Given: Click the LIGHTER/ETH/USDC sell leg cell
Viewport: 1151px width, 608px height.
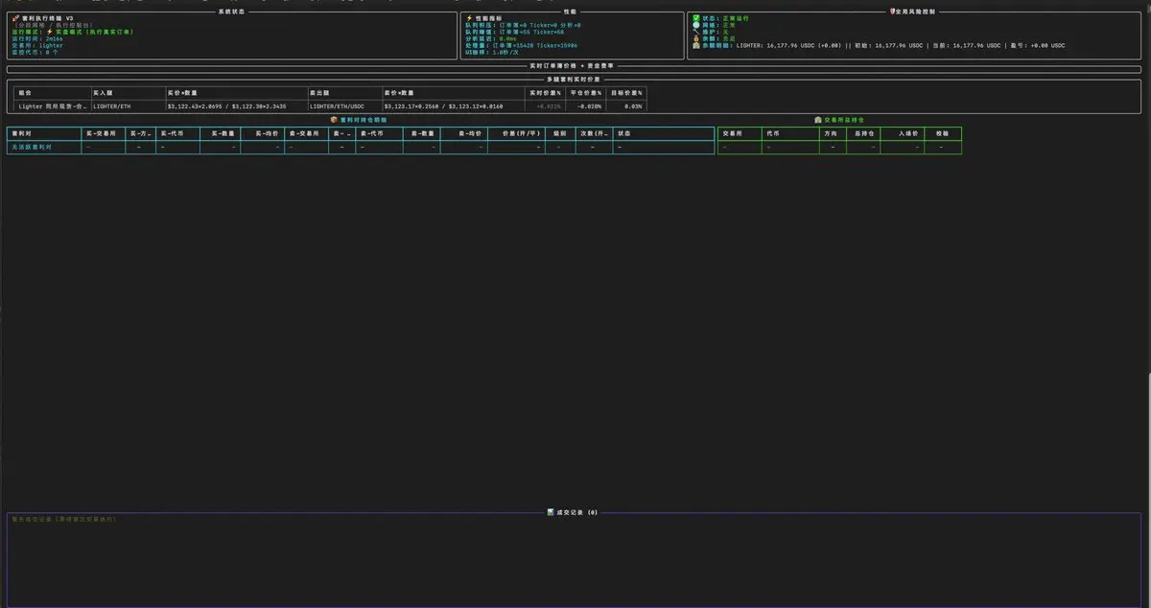Looking at the screenshot, I should point(337,106).
